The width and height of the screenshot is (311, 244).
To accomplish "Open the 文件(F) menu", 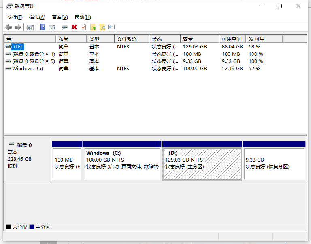I will pos(15,17).
